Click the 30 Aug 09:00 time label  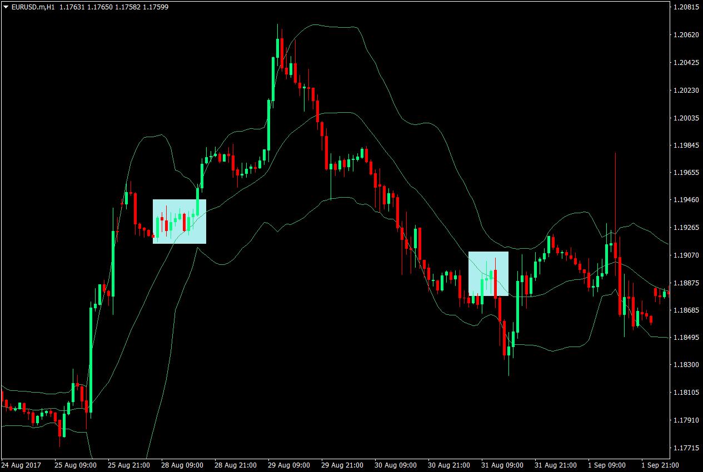click(395, 465)
